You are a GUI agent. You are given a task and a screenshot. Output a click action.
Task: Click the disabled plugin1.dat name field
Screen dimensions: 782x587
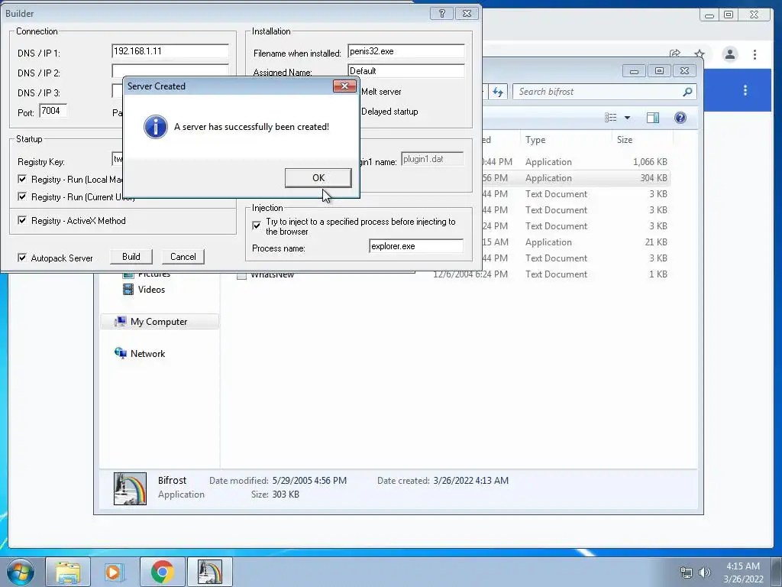432,159
